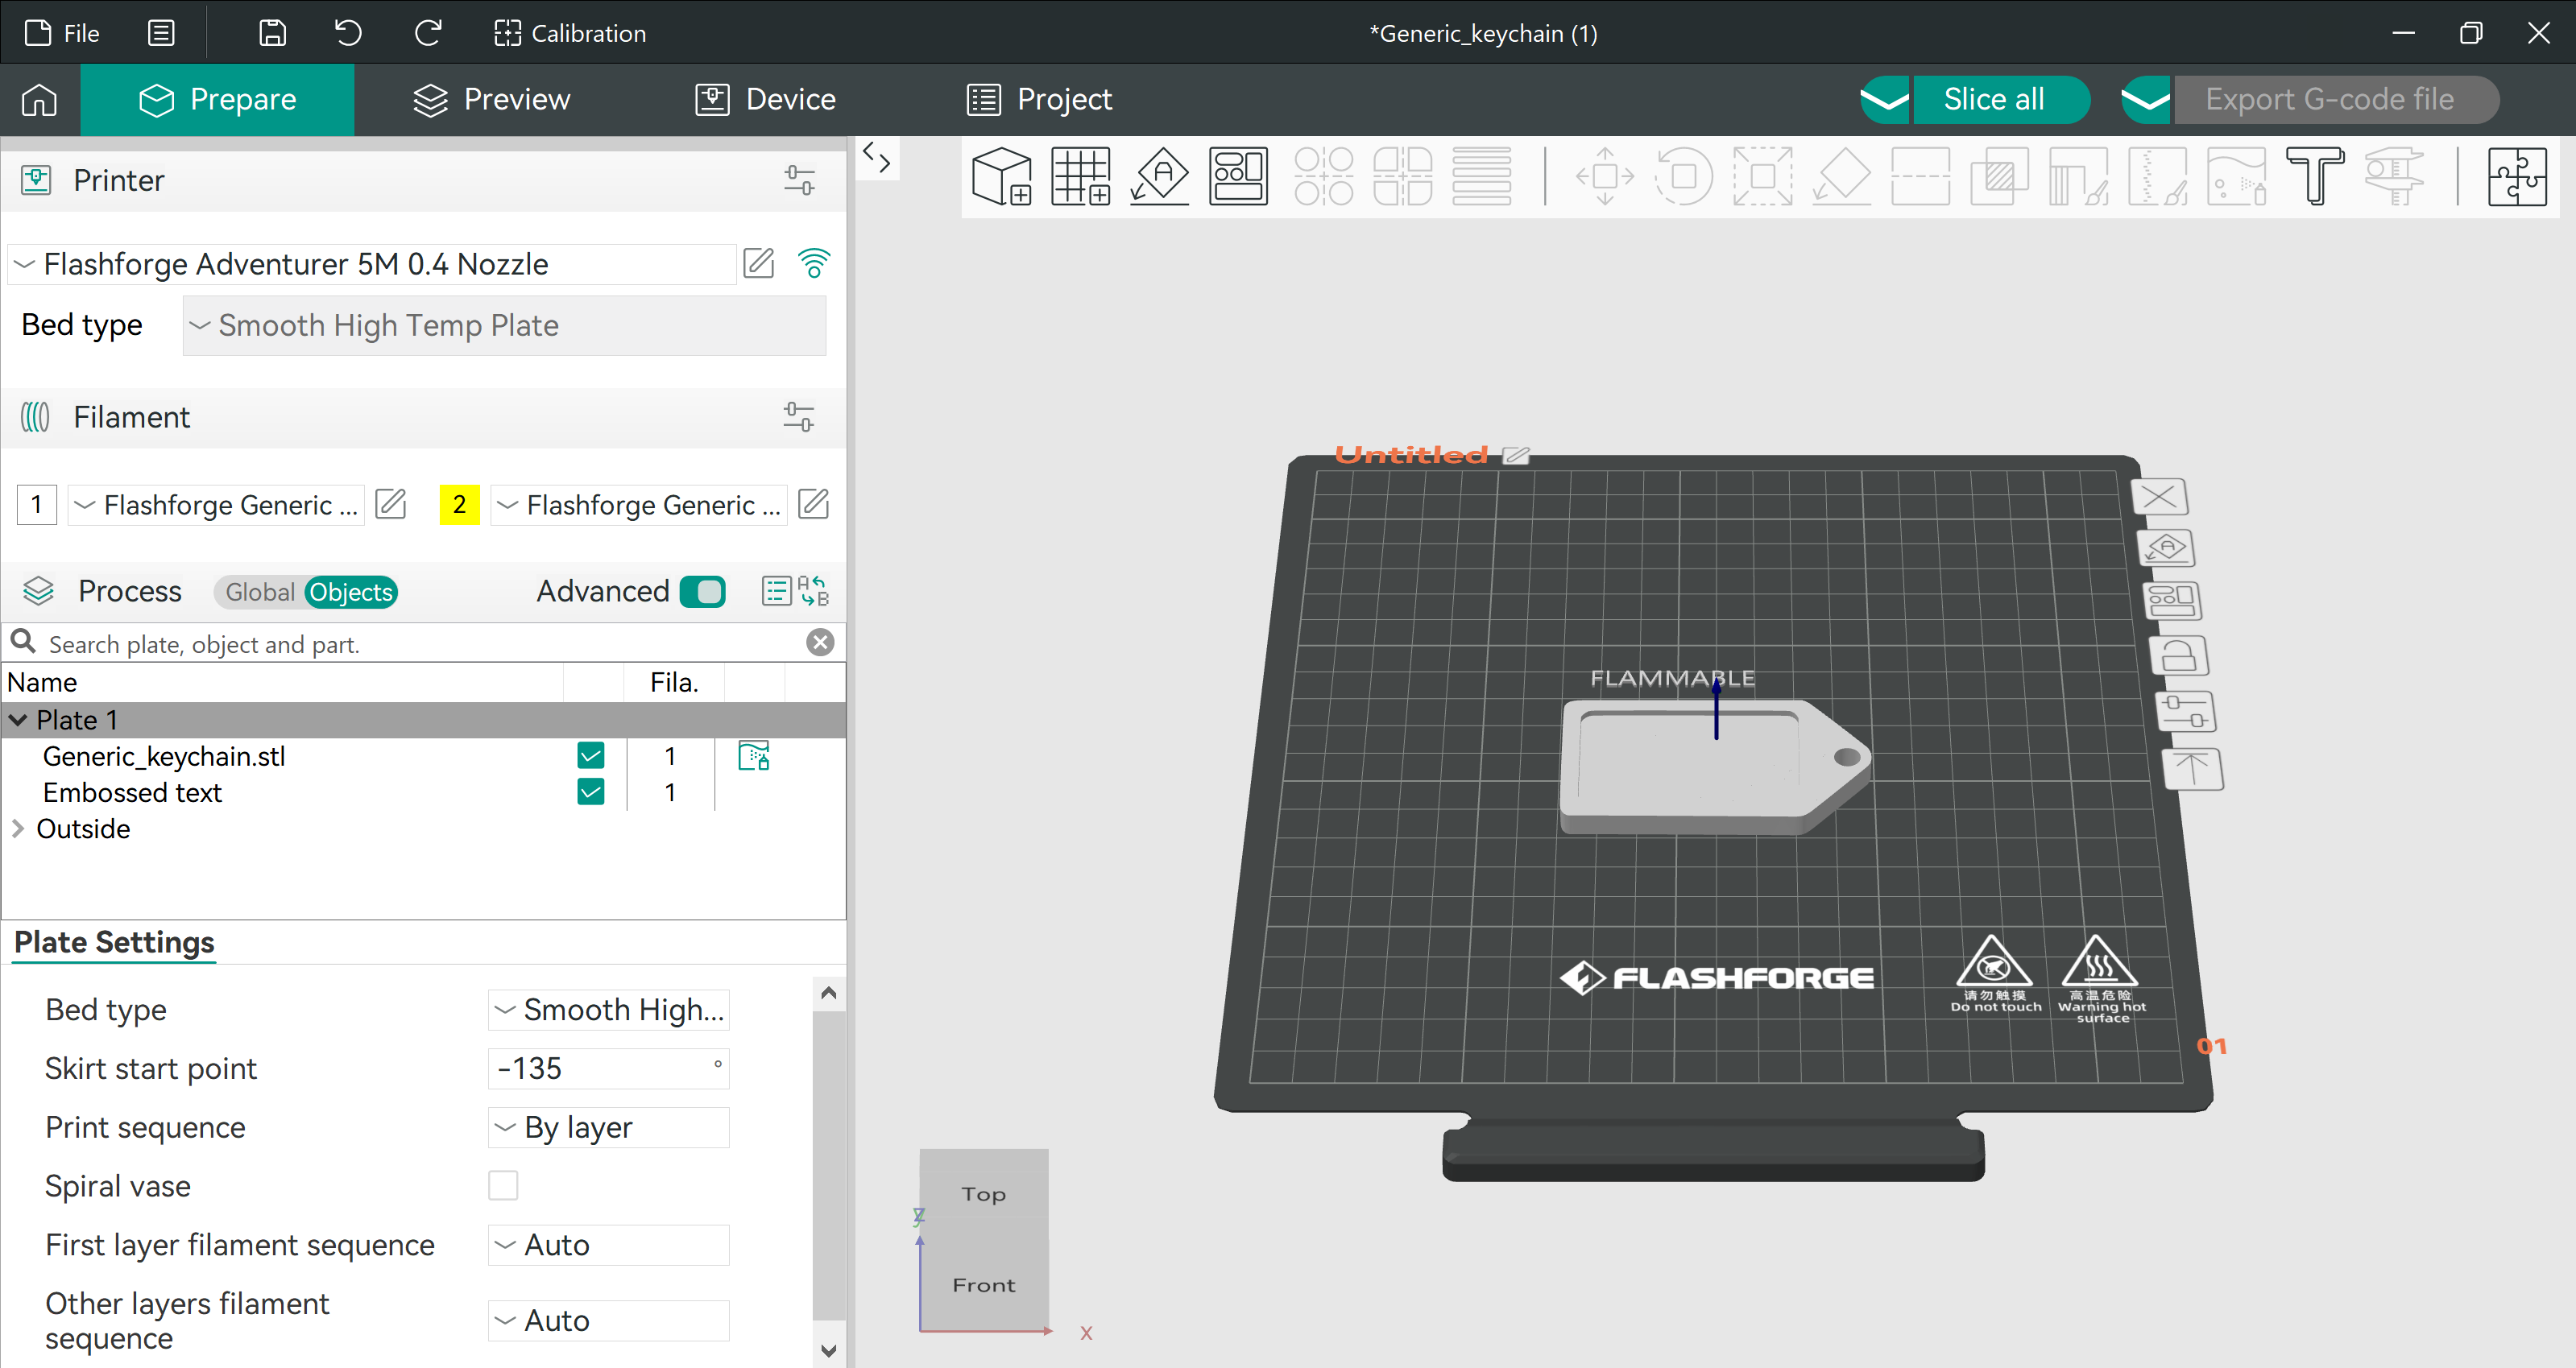Click the Arrange all objects icon
The image size is (2576, 1368).
pos(1238,176)
